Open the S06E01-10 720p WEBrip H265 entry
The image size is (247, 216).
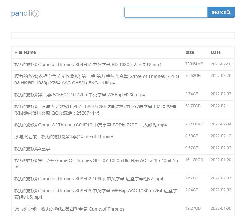pyautogui.click(x=80, y=95)
